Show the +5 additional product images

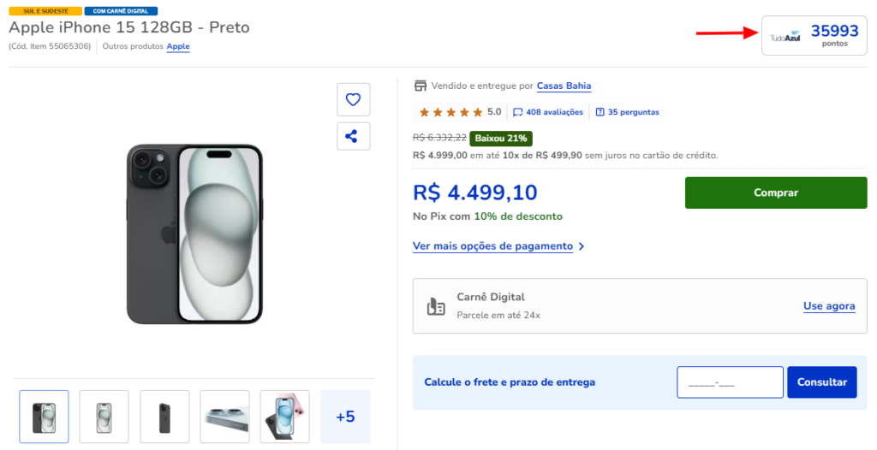point(345,417)
